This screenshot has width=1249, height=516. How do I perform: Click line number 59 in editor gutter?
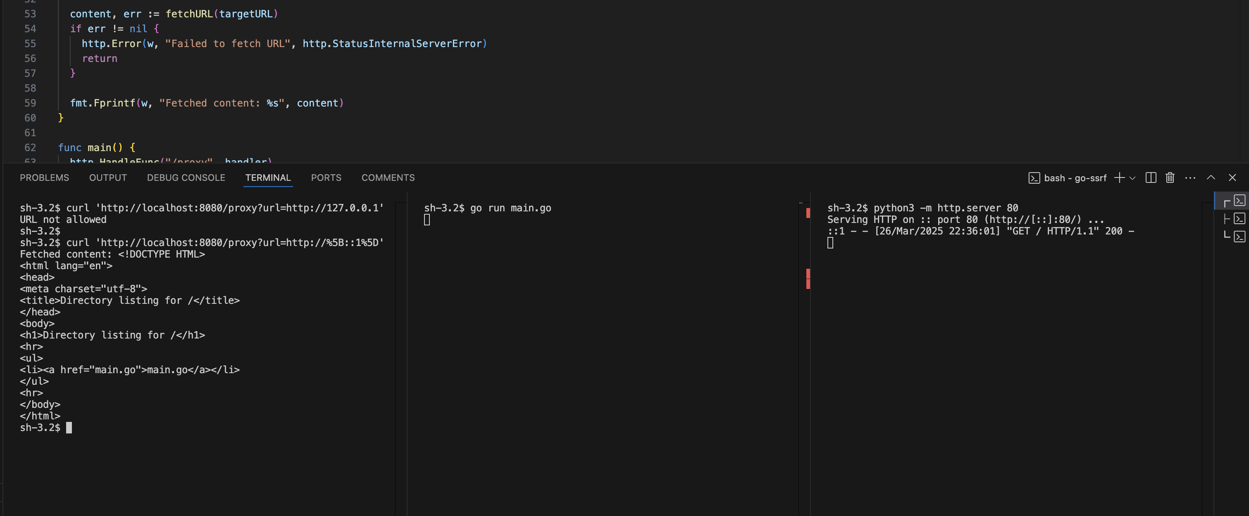(x=30, y=103)
